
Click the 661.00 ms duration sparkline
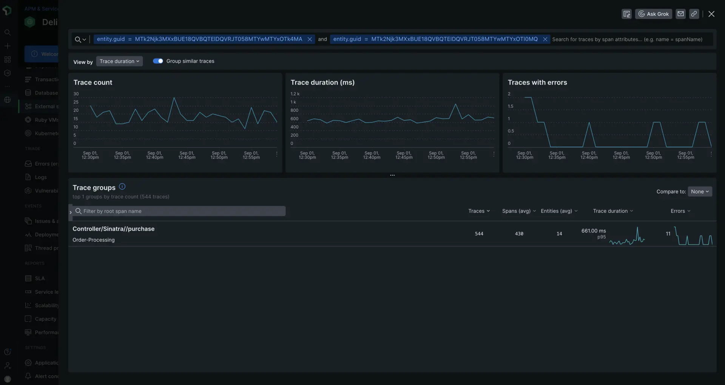pyautogui.click(x=627, y=236)
